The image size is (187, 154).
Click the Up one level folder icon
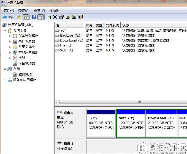click(19, 17)
